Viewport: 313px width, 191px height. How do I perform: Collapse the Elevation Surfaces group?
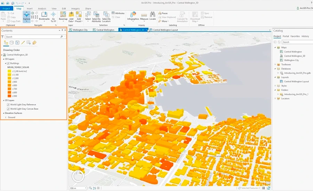point(3,113)
